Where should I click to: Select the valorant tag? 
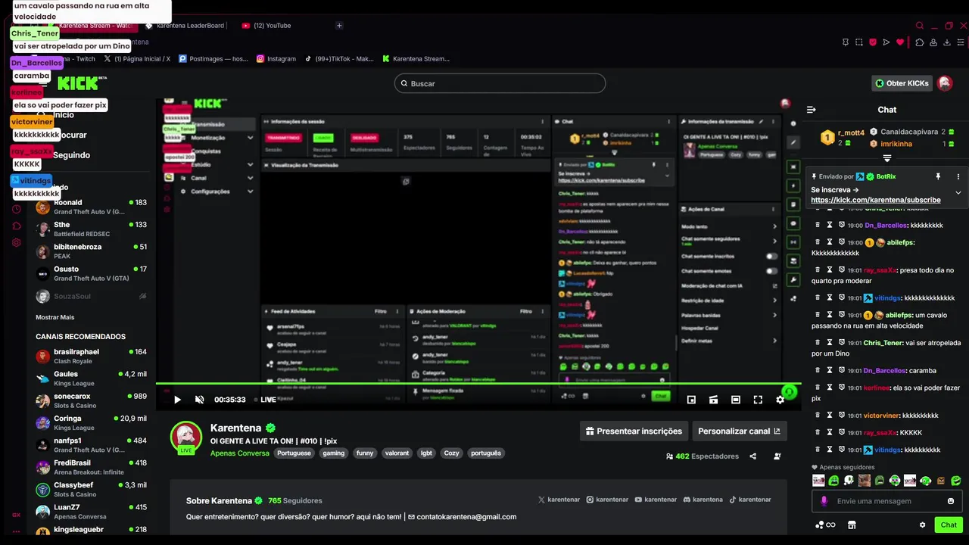tap(396, 453)
